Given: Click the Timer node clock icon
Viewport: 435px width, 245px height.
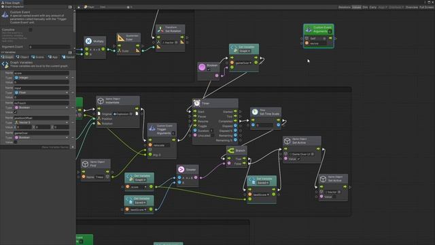Looking at the screenshot, I should pos(196,103).
